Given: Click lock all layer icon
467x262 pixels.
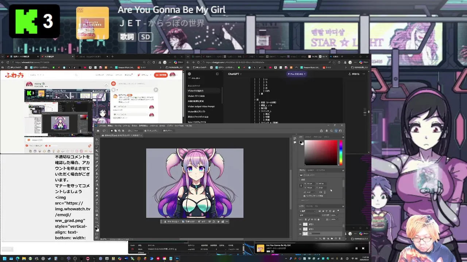Looking at the screenshot, I should [x=319, y=219].
